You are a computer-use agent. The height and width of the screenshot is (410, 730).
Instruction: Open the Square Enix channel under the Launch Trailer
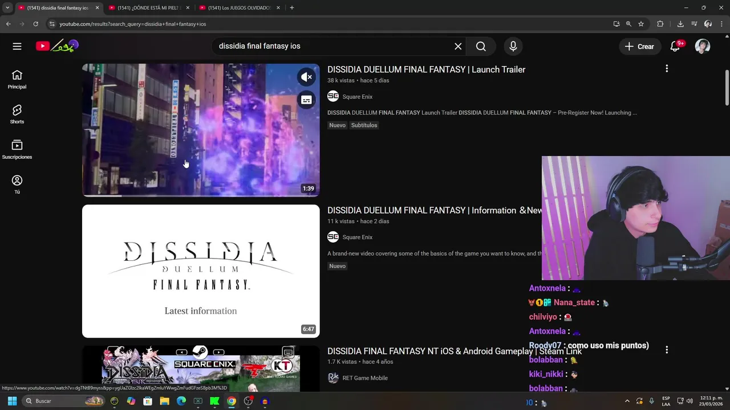[x=358, y=97]
